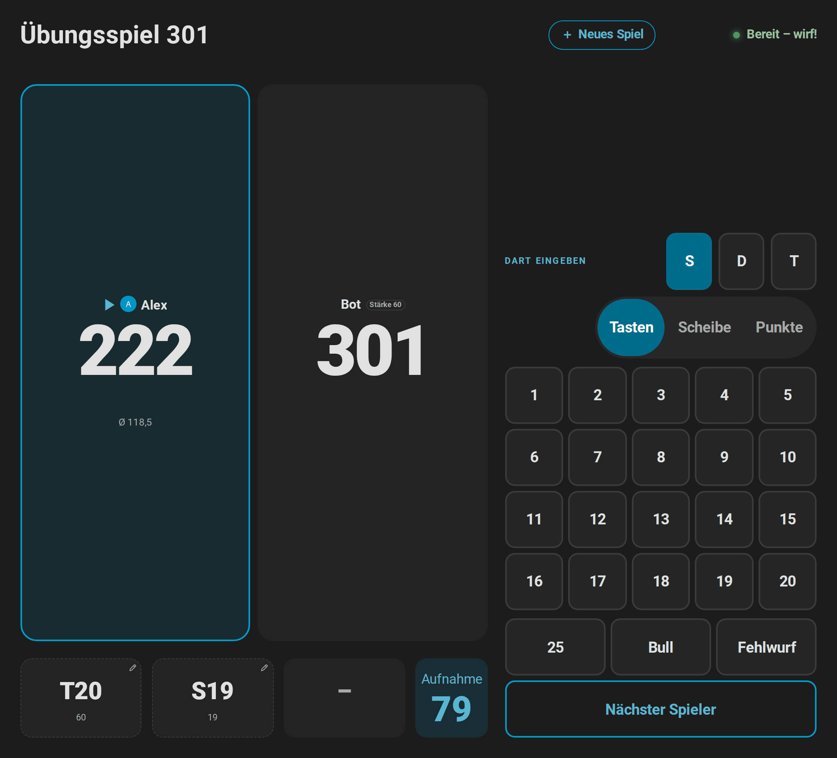
Task: Tap number key 2
Action: pos(597,395)
